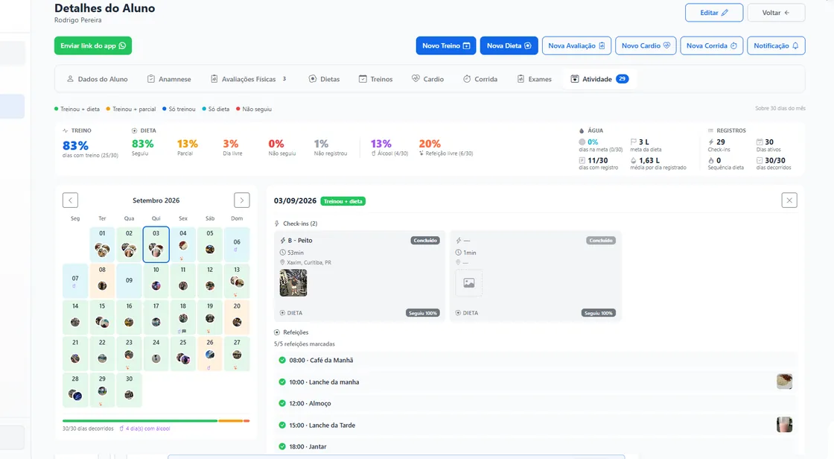The image size is (834, 459).
Task: Click the 4 dia(s) com álcool link
Action: [x=144, y=428]
